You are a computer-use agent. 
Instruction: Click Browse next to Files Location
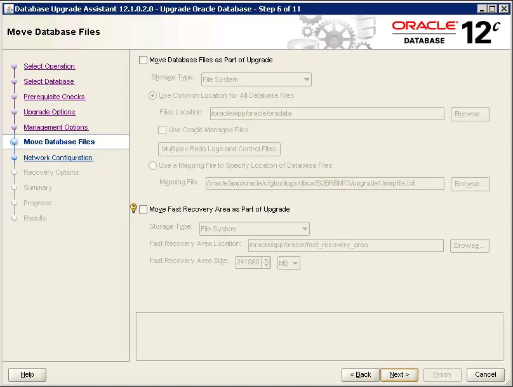pos(470,114)
